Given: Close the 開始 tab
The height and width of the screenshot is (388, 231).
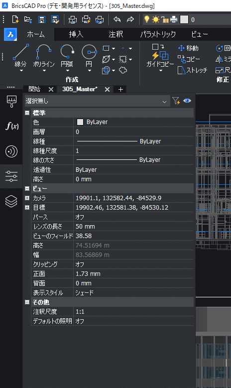Looking at the screenshot, I should pyautogui.click(x=51, y=89).
